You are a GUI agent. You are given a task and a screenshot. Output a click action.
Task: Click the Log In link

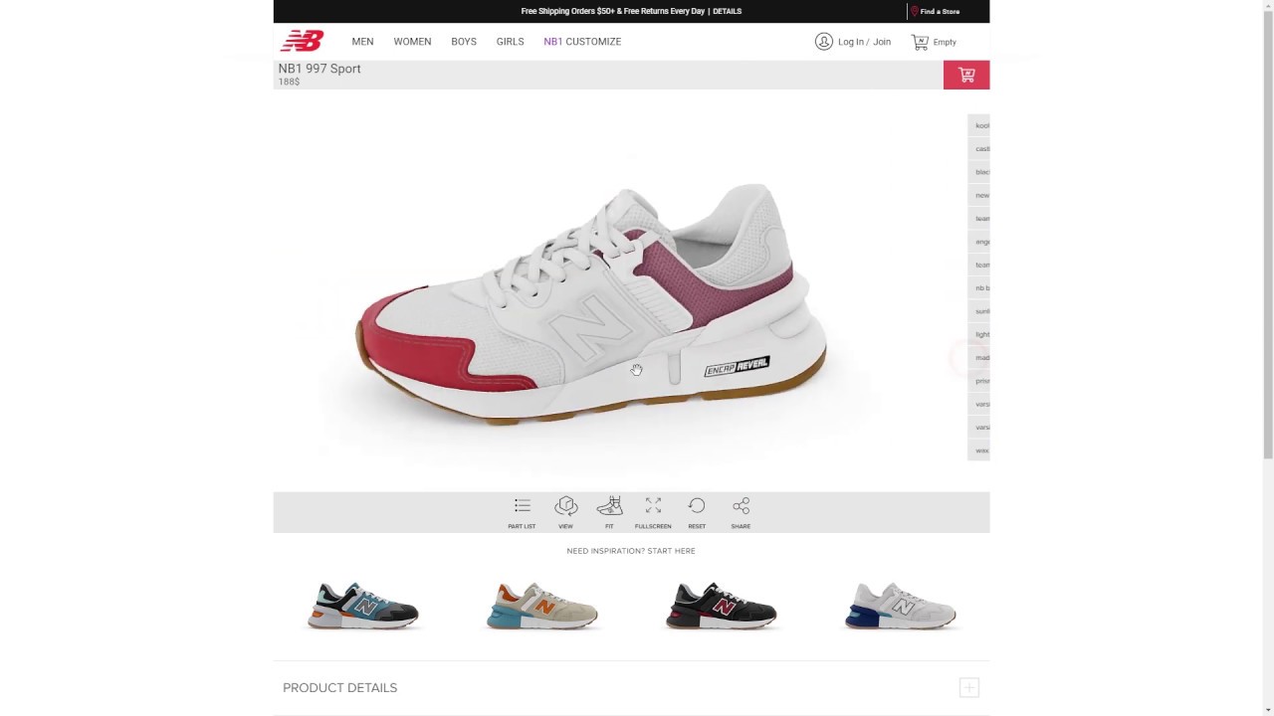coord(851,42)
